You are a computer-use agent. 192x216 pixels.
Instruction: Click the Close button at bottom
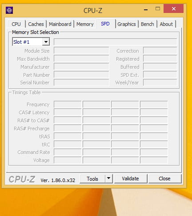pos(164,179)
